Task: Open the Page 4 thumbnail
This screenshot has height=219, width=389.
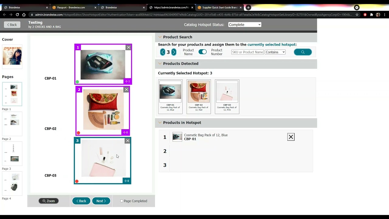Action: click(12, 183)
